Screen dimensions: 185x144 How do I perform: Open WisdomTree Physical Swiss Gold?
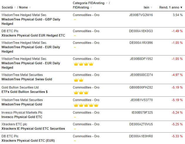point(27,79)
